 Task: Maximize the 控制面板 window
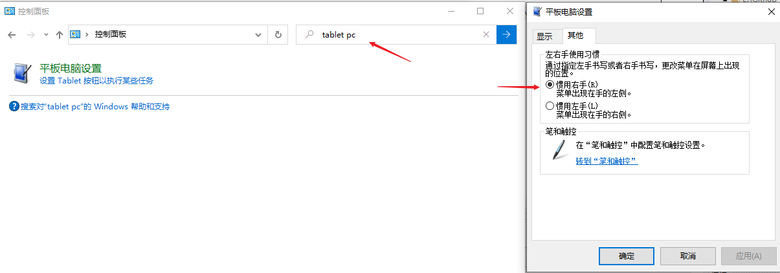coord(480,11)
